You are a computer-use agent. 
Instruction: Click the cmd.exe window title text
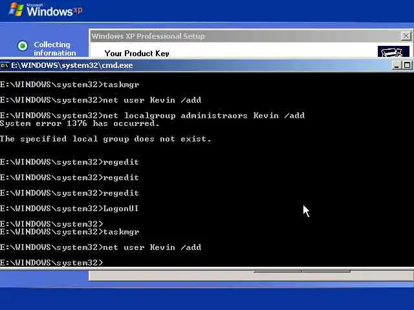[72, 65]
